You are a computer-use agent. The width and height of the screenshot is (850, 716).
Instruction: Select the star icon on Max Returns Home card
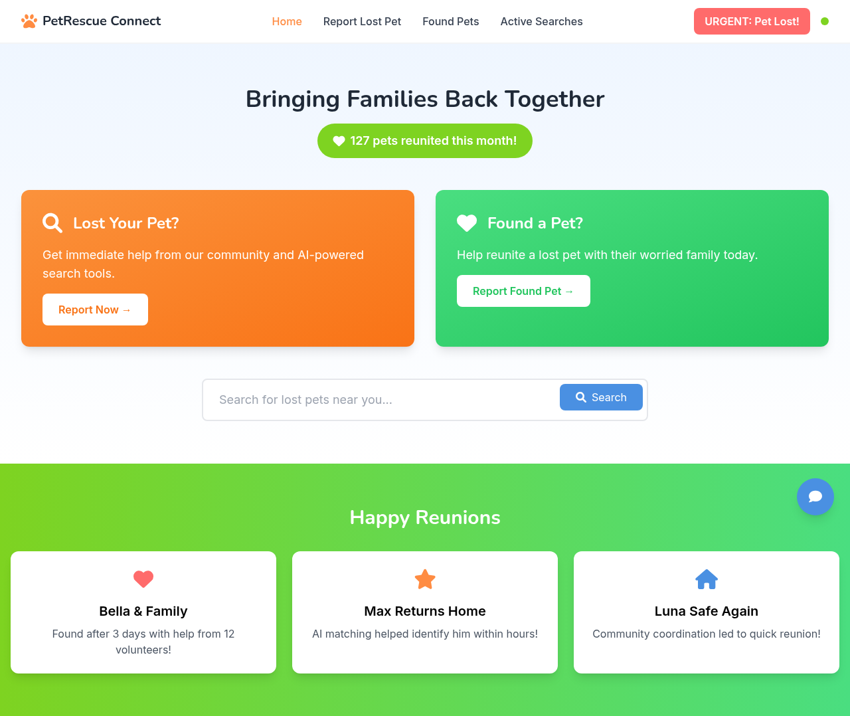[424, 579]
